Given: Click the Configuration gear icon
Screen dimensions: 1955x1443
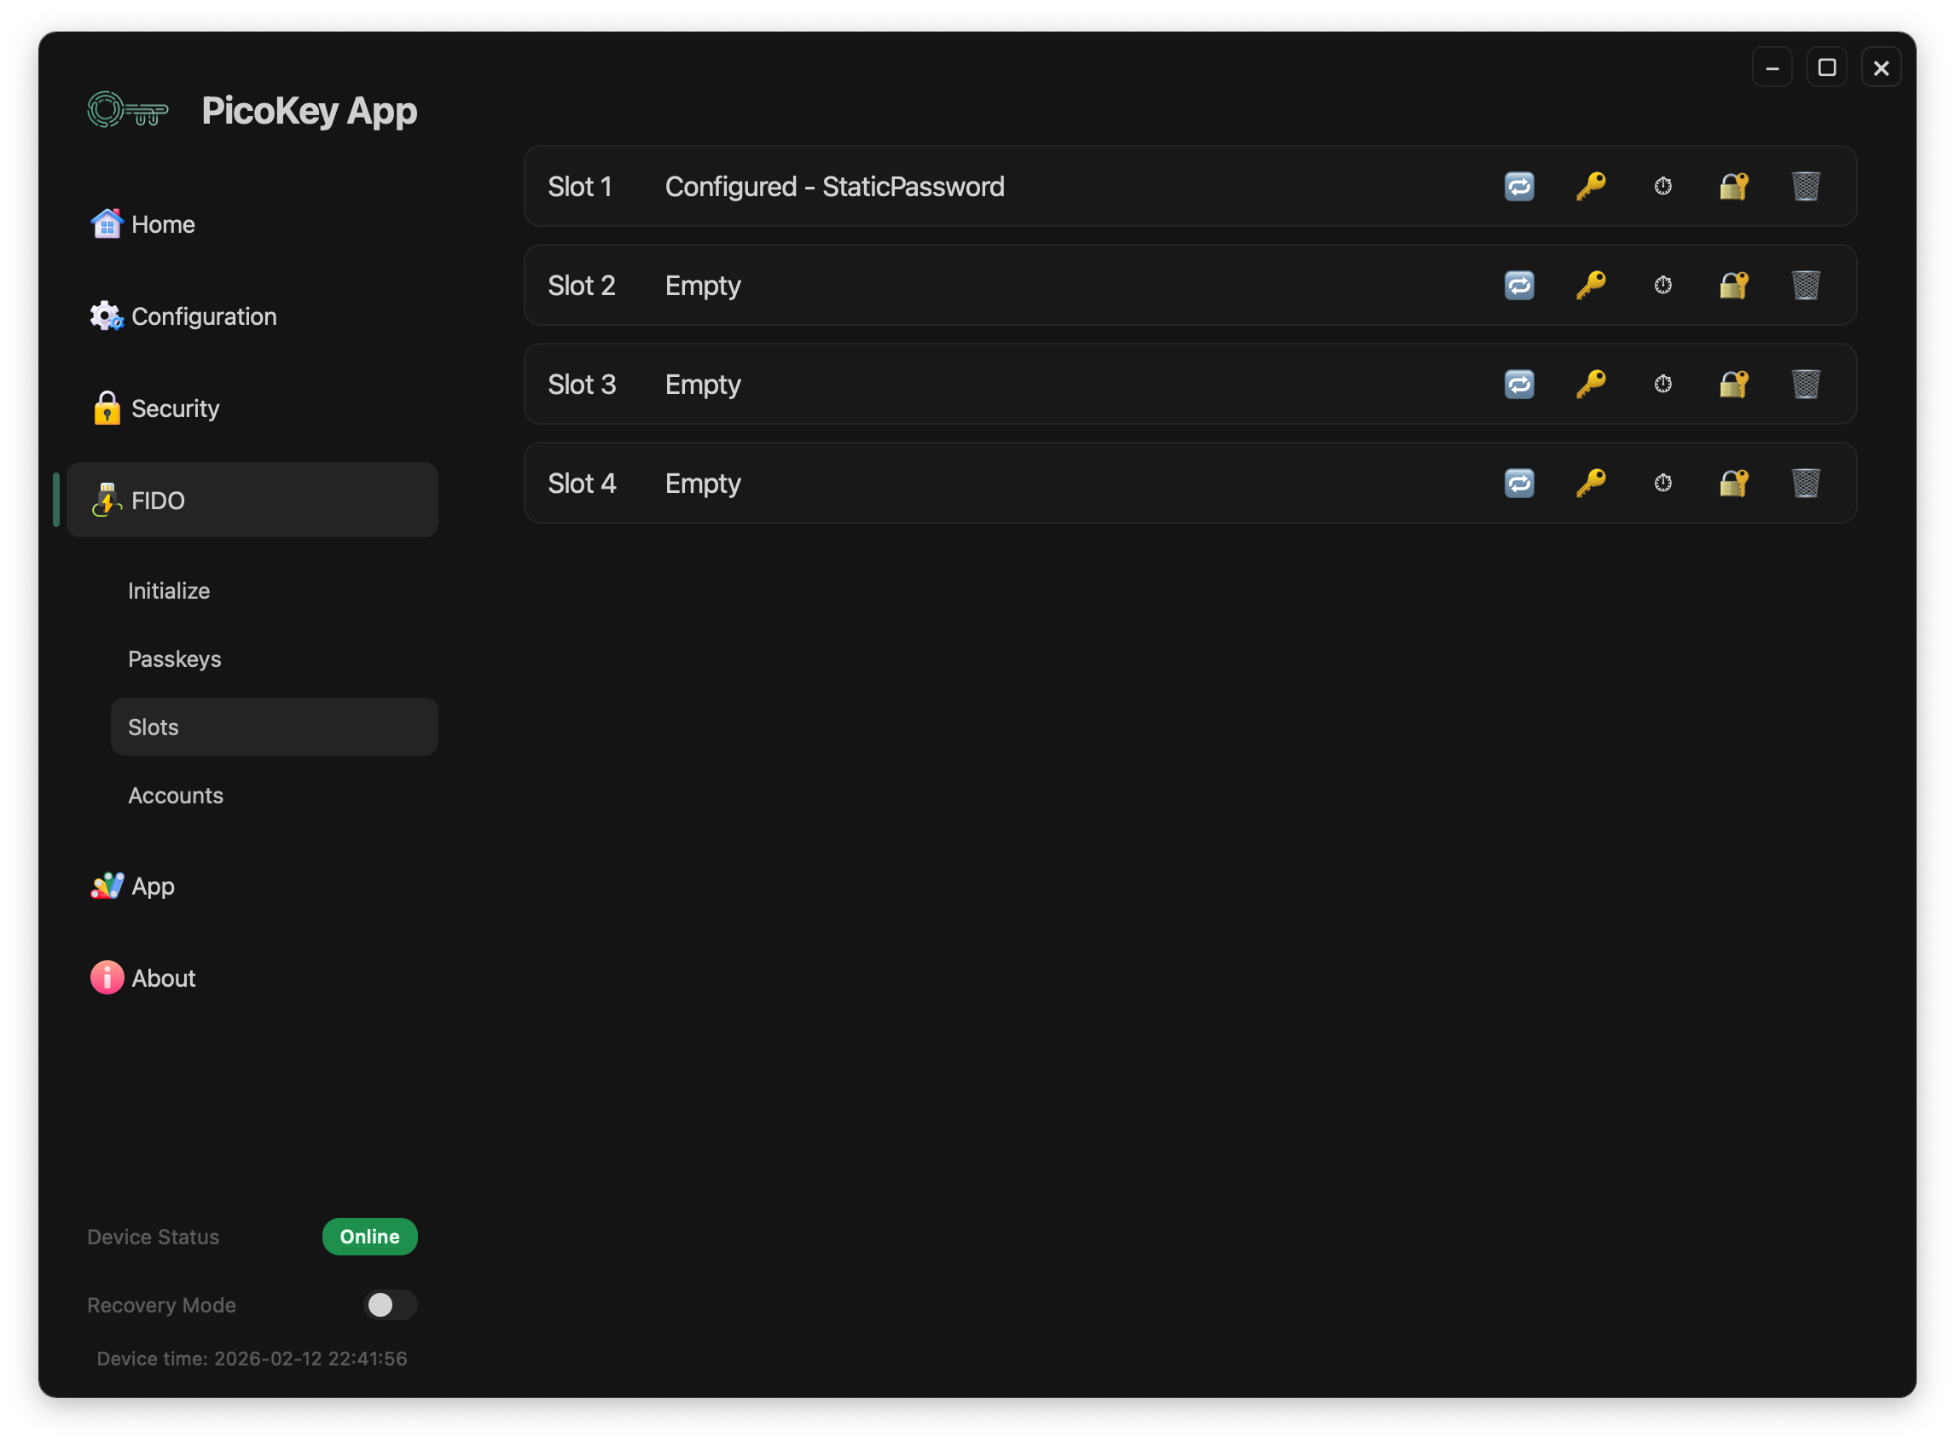Looking at the screenshot, I should pyautogui.click(x=105, y=316).
